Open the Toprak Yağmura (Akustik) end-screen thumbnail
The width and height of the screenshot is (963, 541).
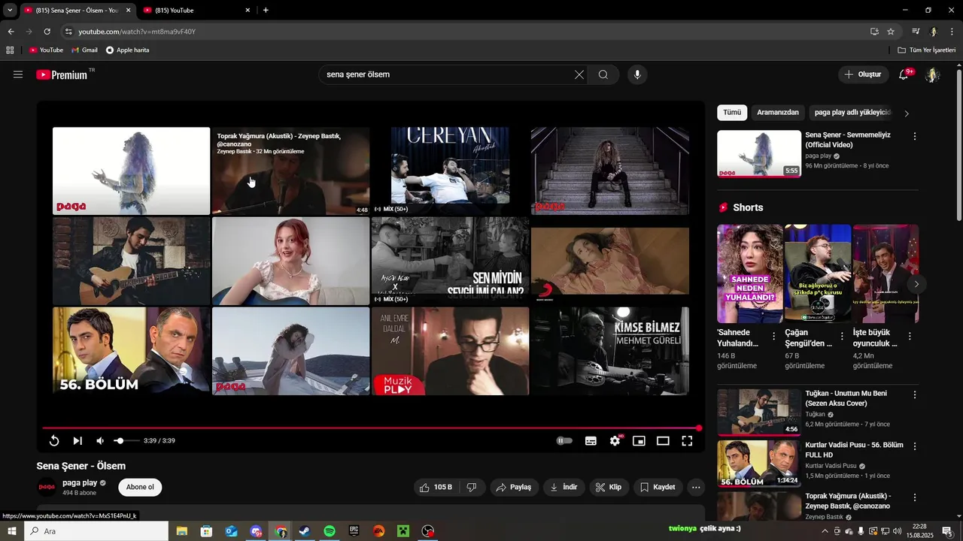coord(290,171)
